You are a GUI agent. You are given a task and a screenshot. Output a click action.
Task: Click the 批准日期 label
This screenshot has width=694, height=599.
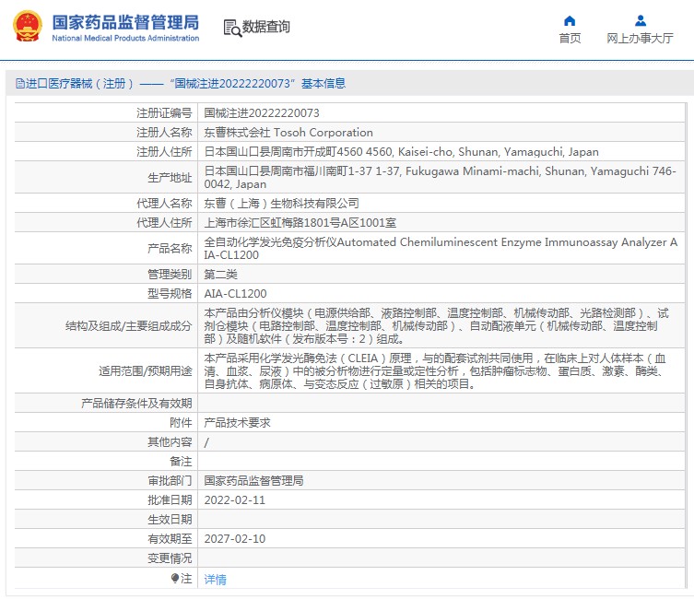170,500
